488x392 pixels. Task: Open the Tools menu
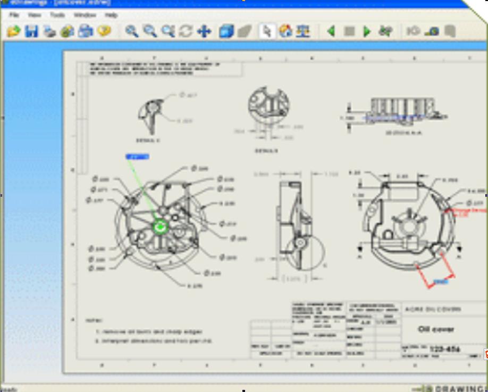(57, 15)
